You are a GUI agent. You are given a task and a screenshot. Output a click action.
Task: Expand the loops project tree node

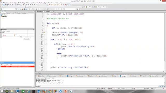coord(1,17)
